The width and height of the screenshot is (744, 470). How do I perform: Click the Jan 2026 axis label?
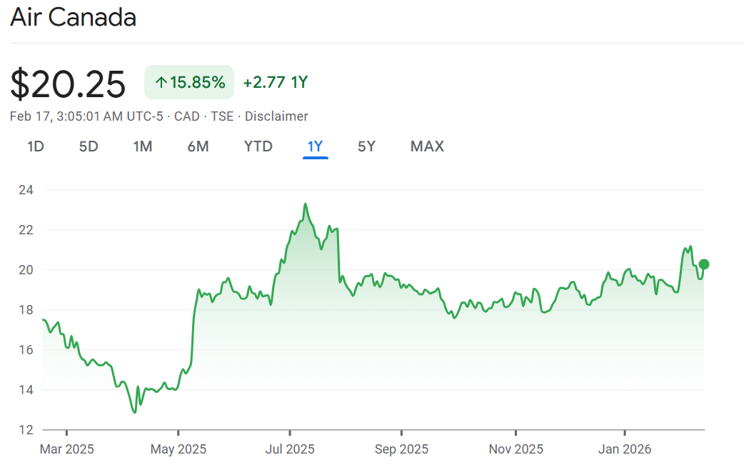click(x=625, y=449)
